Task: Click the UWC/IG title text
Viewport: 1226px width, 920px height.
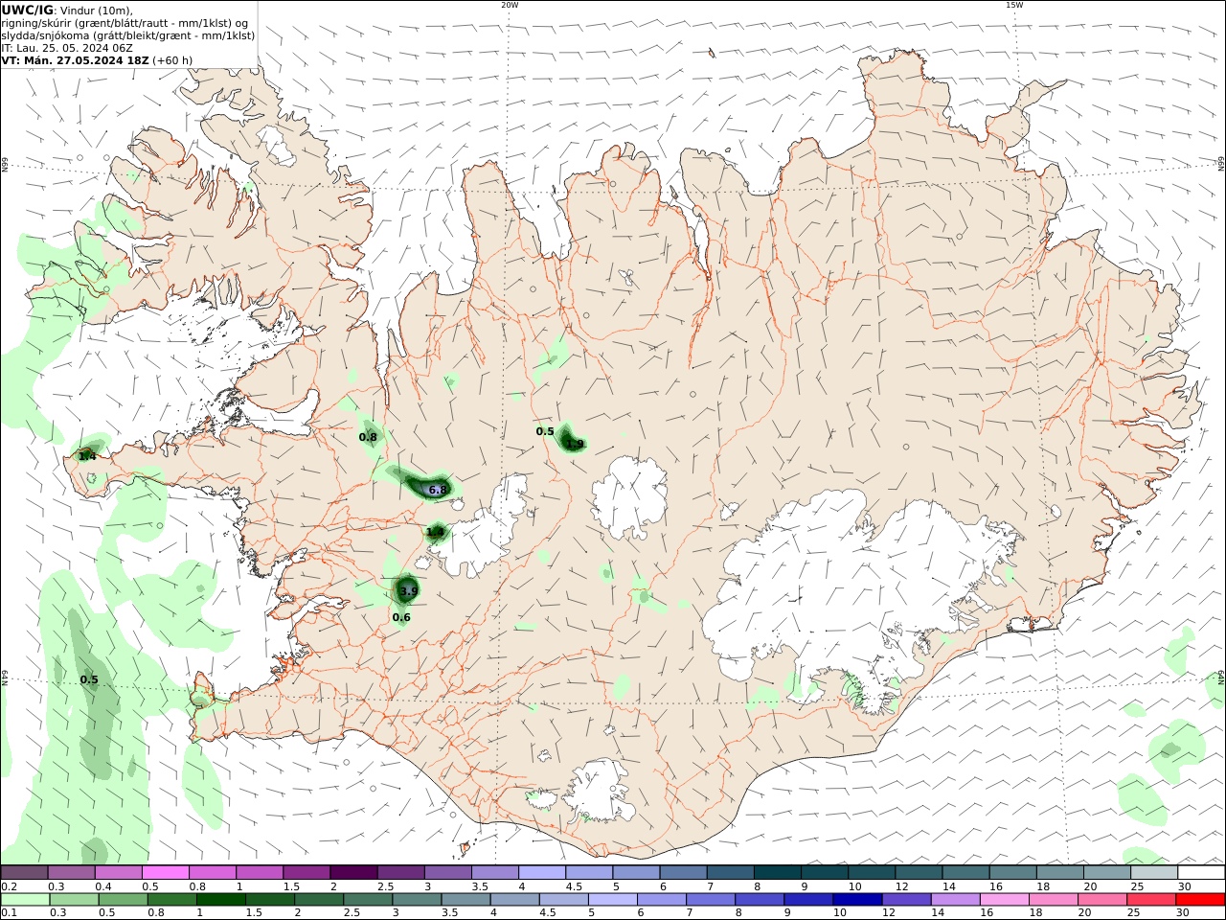Action: pyautogui.click(x=27, y=10)
